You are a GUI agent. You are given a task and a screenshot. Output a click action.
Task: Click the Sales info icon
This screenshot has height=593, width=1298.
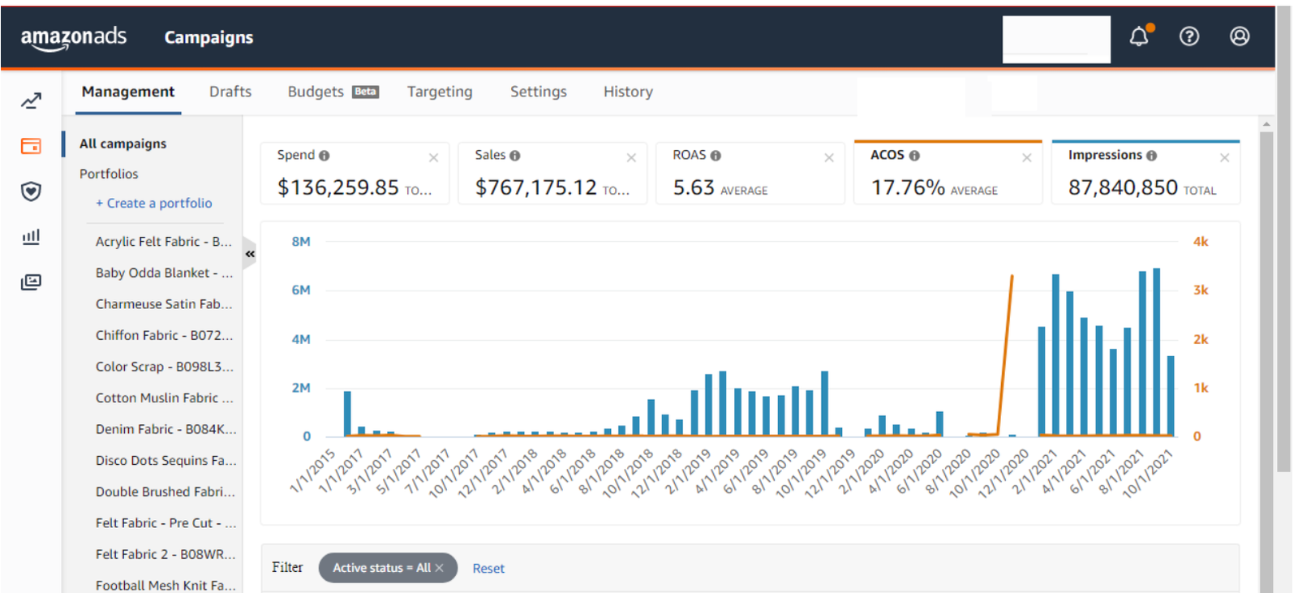[515, 156]
